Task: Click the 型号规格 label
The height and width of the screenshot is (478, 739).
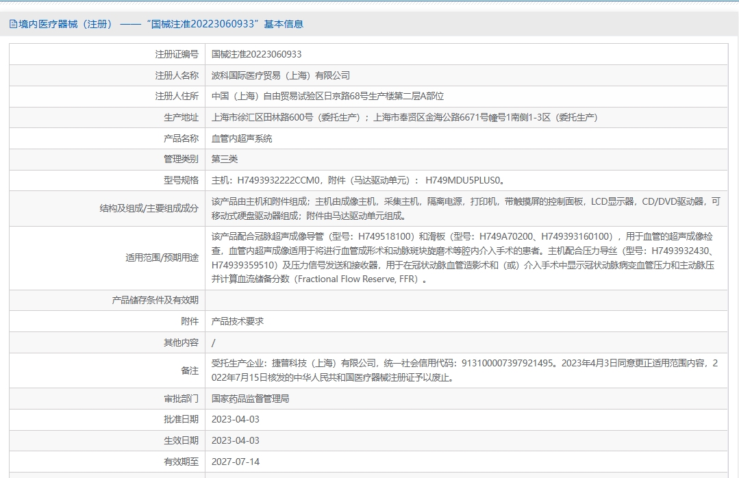Action: [181, 180]
